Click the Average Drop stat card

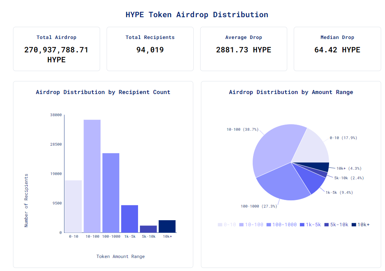[x=244, y=49]
